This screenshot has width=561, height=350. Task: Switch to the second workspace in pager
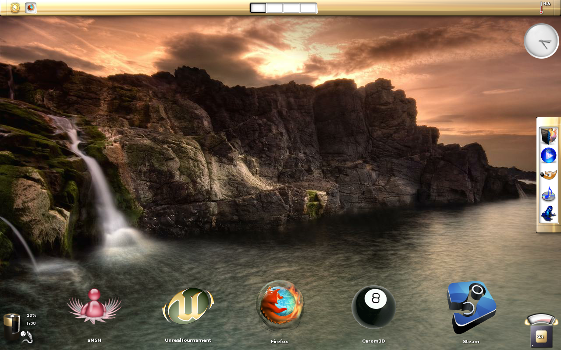pos(275,8)
